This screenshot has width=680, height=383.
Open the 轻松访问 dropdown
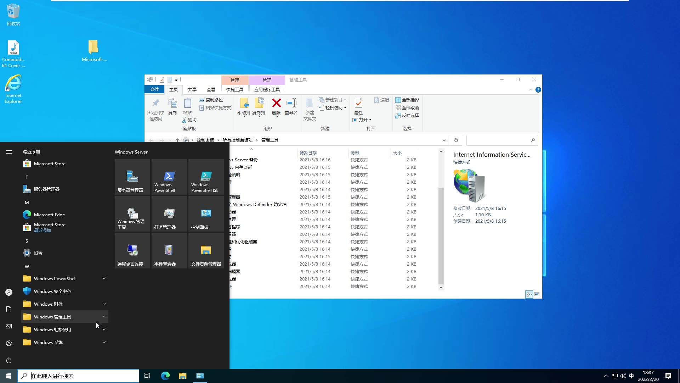point(332,107)
